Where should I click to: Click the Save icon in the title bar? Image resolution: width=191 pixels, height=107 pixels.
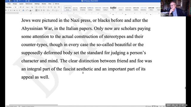(17, 1)
